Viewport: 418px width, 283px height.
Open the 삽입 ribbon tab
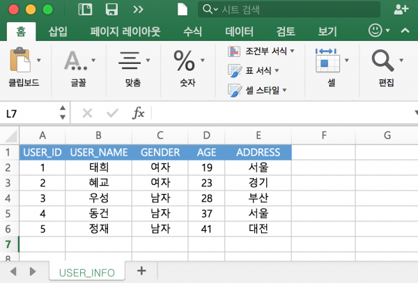(58, 32)
